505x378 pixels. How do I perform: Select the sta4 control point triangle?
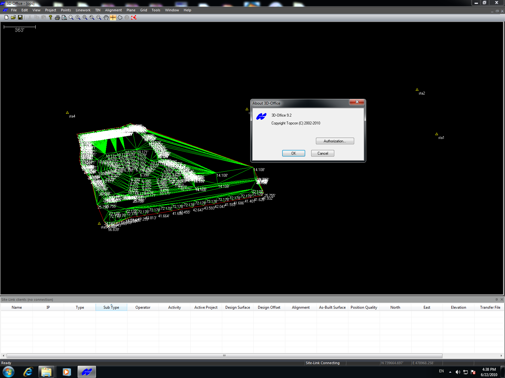click(x=67, y=112)
